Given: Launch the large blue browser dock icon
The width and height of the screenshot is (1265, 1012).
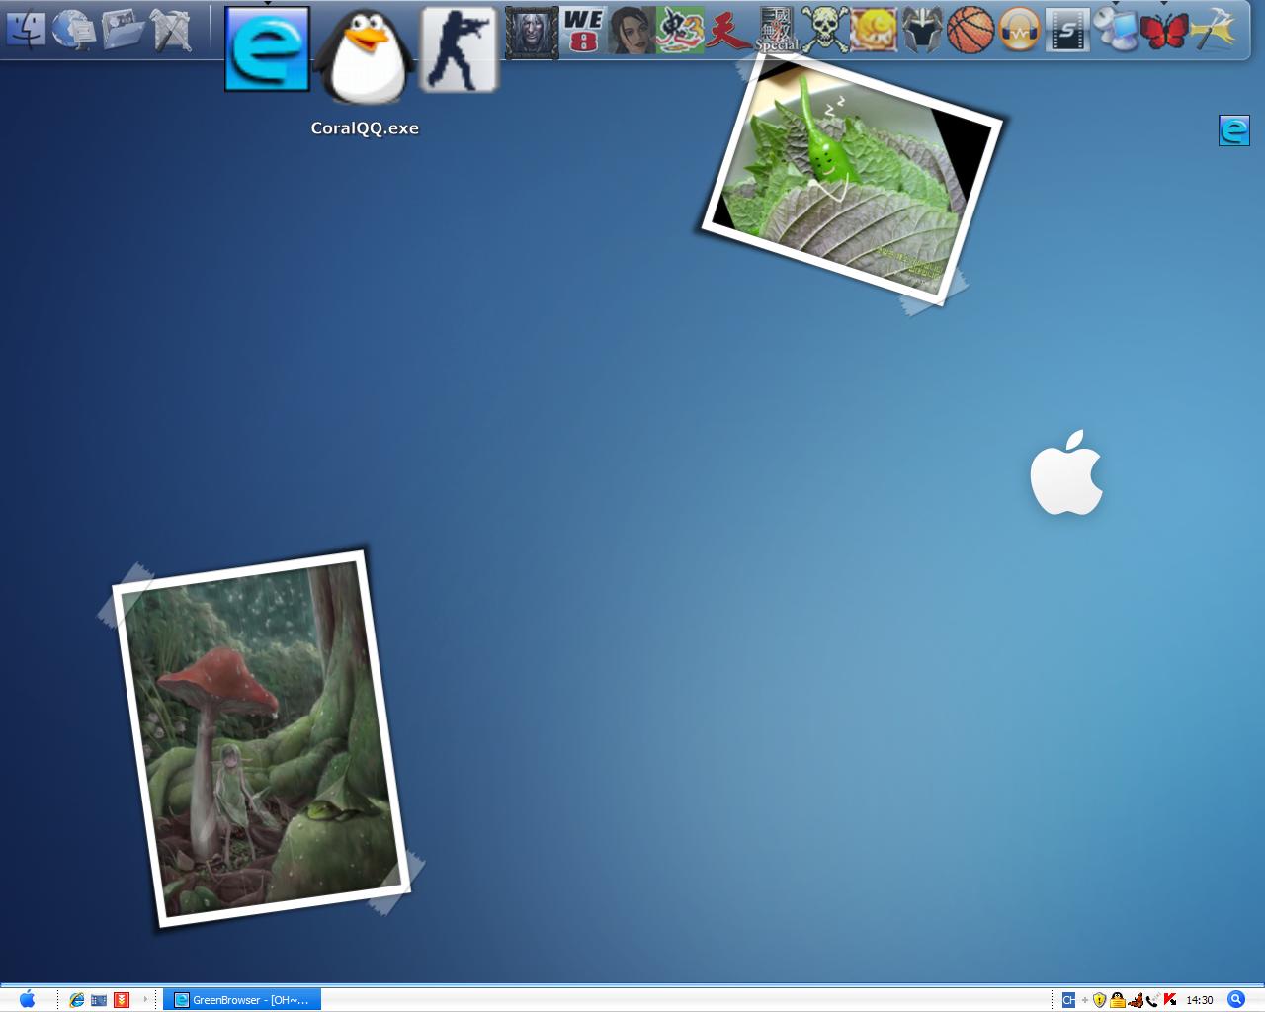Looking at the screenshot, I should tap(267, 48).
